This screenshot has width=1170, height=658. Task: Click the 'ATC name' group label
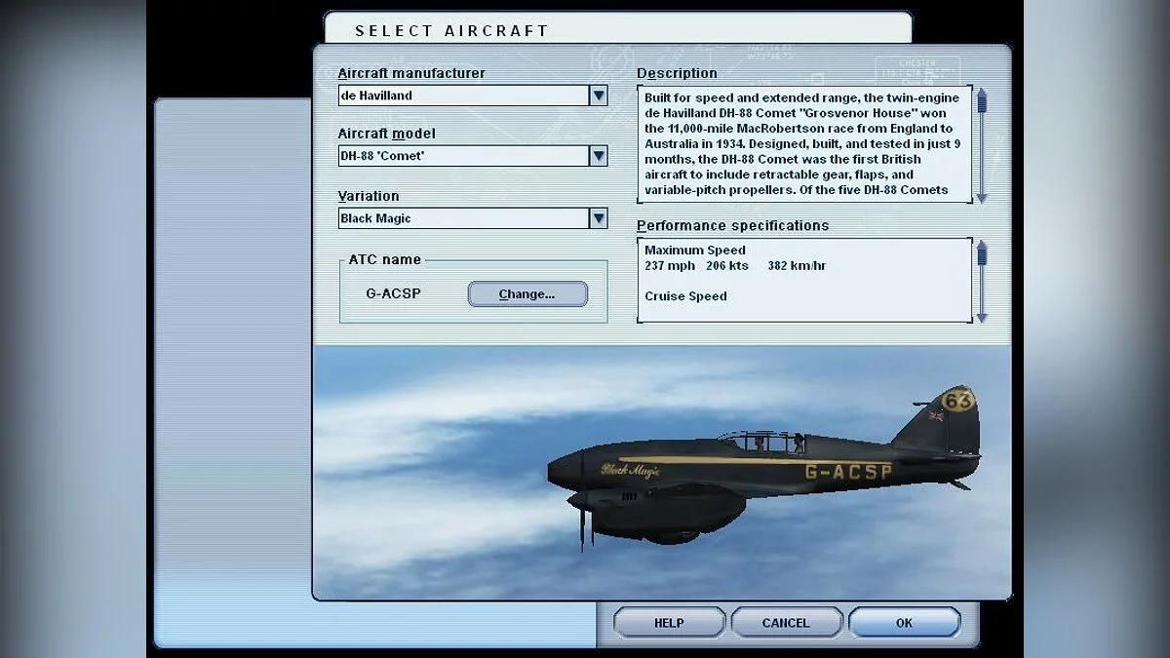tap(385, 259)
